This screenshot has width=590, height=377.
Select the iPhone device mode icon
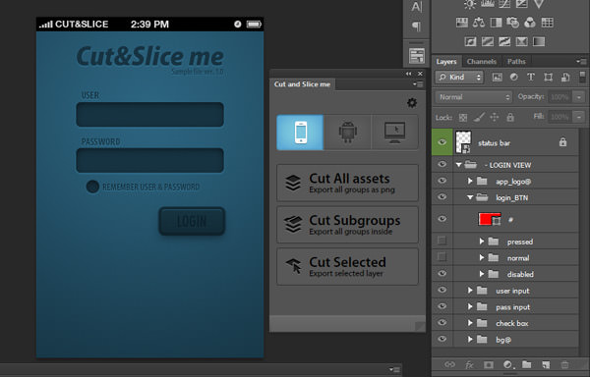click(x=300, y=133)
